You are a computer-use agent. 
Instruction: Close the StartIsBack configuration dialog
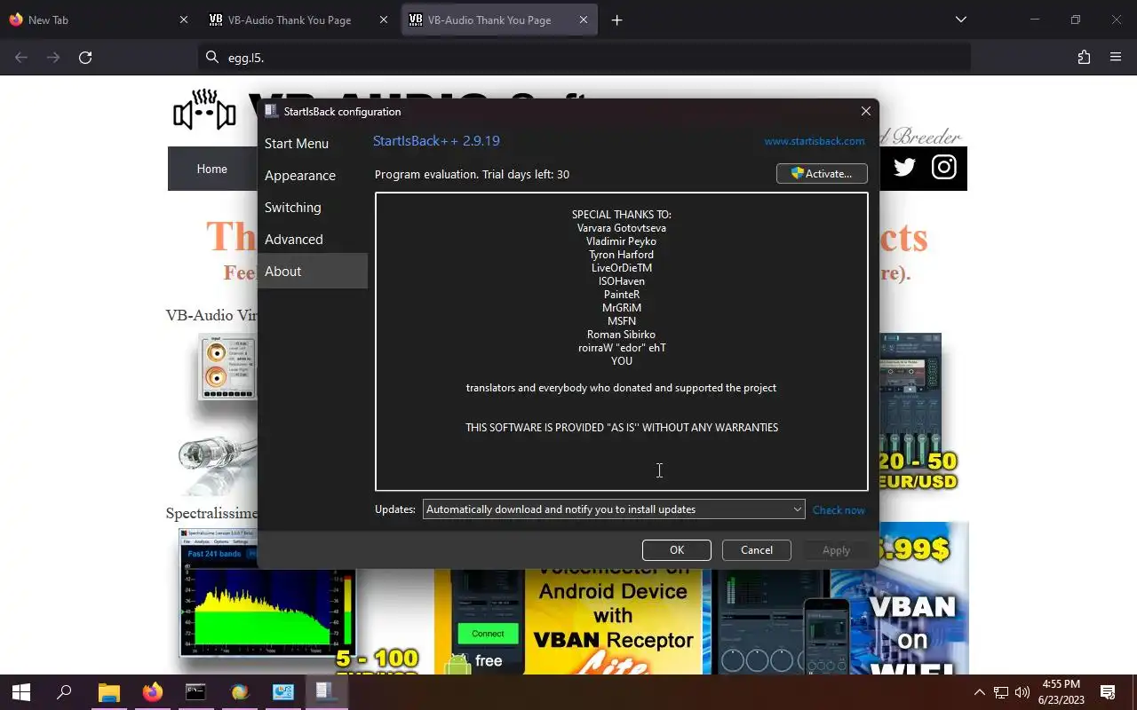pos(865,112)
